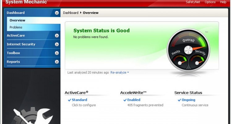Click the Enabled AcceleWrite link
Screen dimensions: 232x124
(x=134, y=100)
